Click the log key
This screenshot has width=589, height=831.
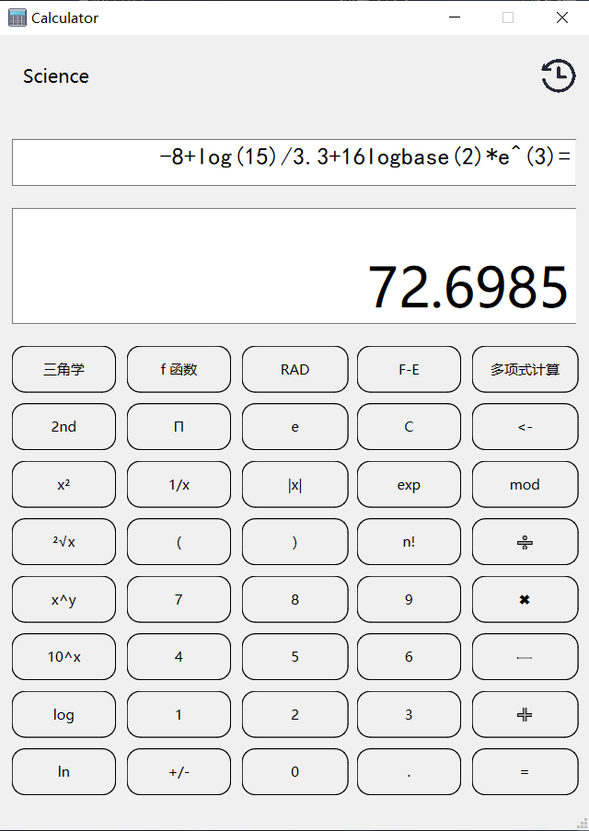[x=64, y=714]
